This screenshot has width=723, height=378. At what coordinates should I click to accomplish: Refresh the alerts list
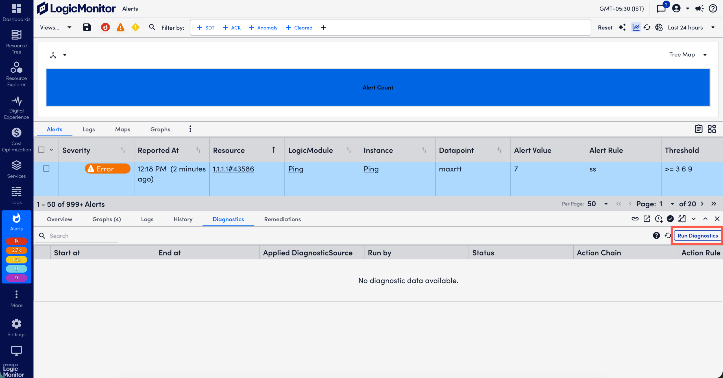coord(647,27)
